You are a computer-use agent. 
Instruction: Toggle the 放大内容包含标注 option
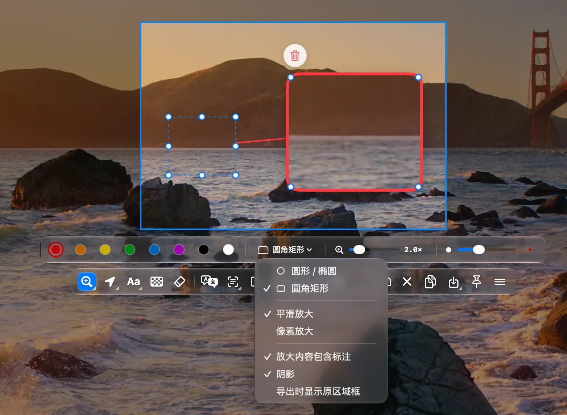tap(321, 357)
